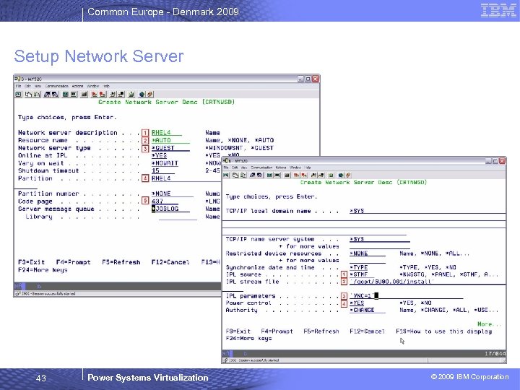The width and height of the screenshot is (520, 390).
Task: Click Stop macro icon in left window toolbar
Action: click(x=102, y=94)
